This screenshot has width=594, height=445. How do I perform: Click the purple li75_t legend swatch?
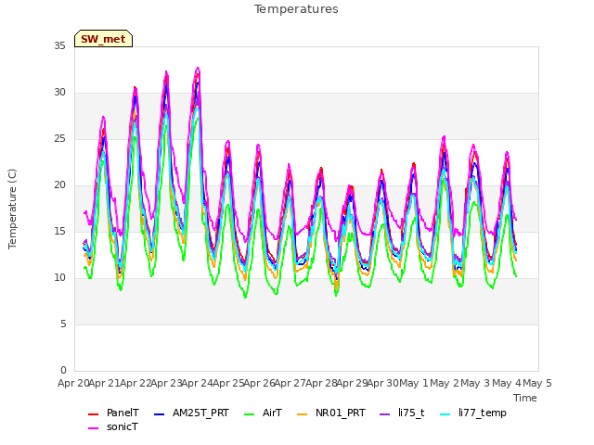(384, 414)
